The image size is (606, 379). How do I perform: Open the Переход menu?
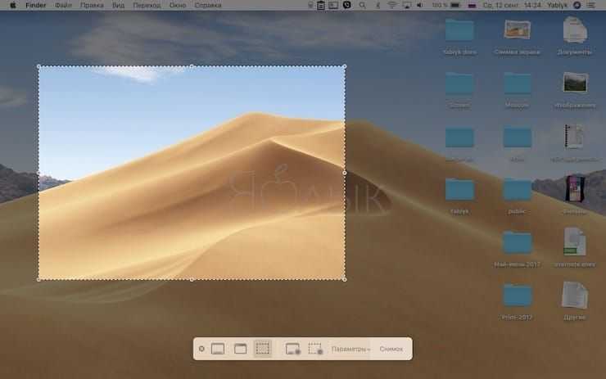147,5
